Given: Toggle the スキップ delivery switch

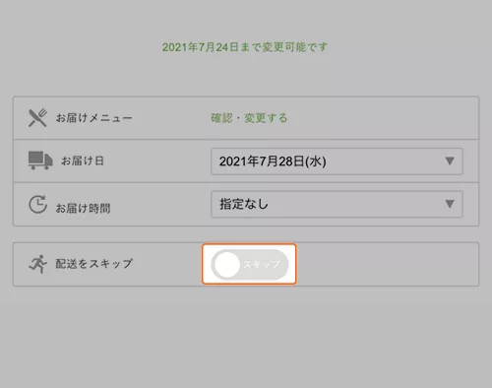Looking at the screenshot, I should tap(250, 264).
